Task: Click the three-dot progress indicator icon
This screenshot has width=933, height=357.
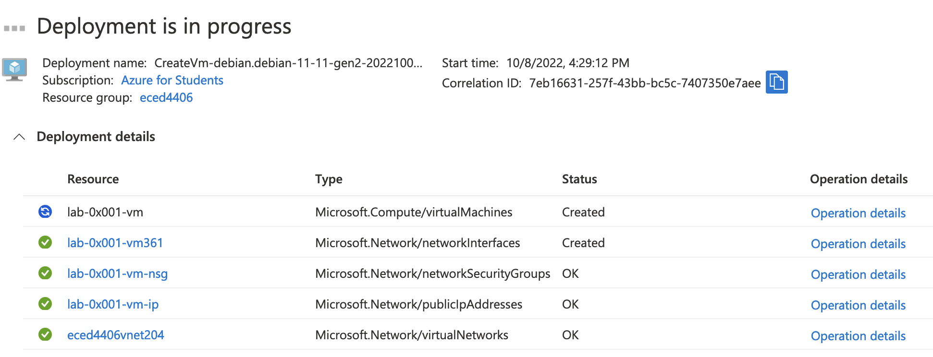Action: click(x=14, y=28)
